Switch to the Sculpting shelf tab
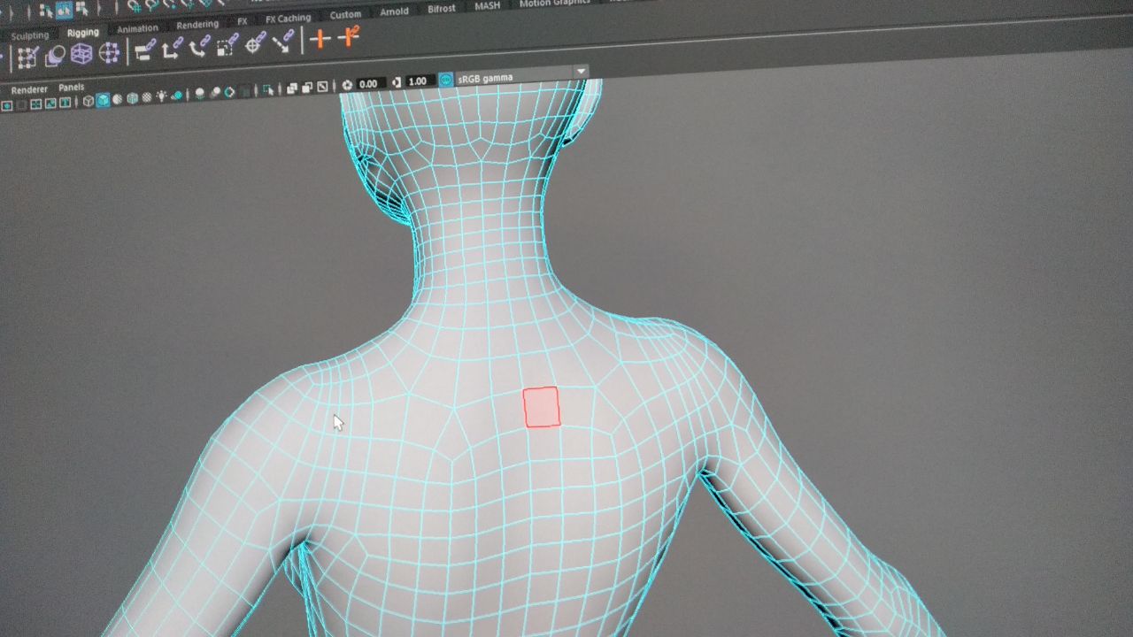This screenshot has height=637, width=1133. click(29, 36)
